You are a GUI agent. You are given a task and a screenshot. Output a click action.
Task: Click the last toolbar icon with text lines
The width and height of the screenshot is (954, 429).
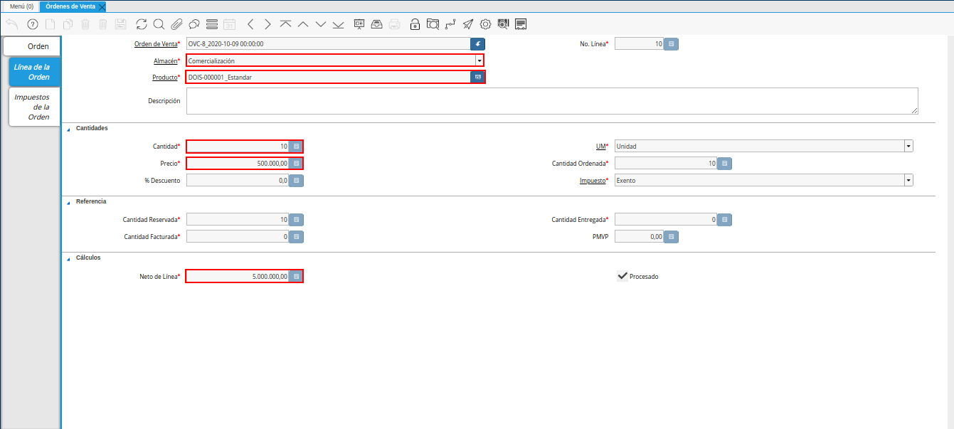[521, 24]
